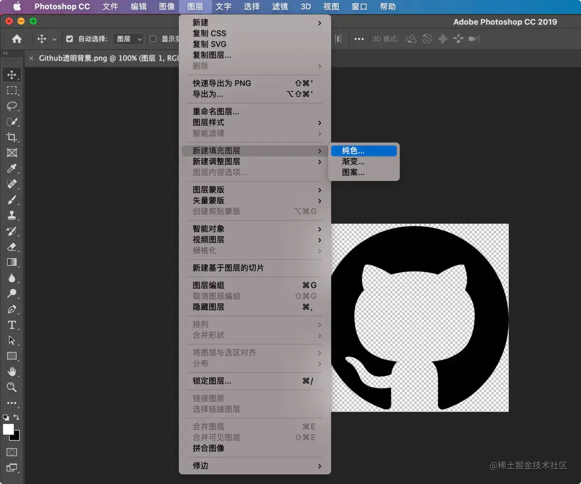Select the Path Selection tool

[x=12, y=340]
